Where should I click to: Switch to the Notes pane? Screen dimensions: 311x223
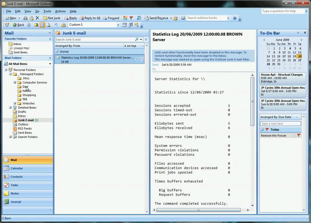click(x=28, y=193)
